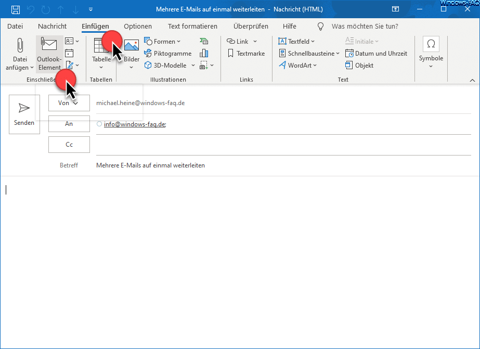This screenshot has height=349, width=480.
Task: Click the lightbulb Tell Me icon
Action: (x=320, y=27)
